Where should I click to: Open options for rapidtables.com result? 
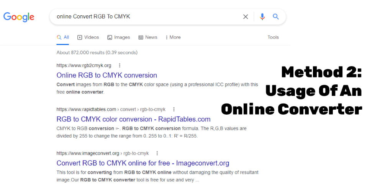(173, 109)
